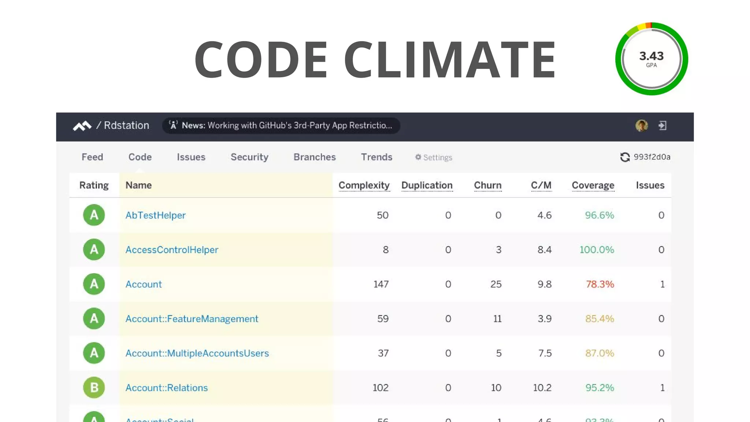Open the AbTestHelper class
Image resolution: width=750 pixels, height=422 pixels.
156,215
